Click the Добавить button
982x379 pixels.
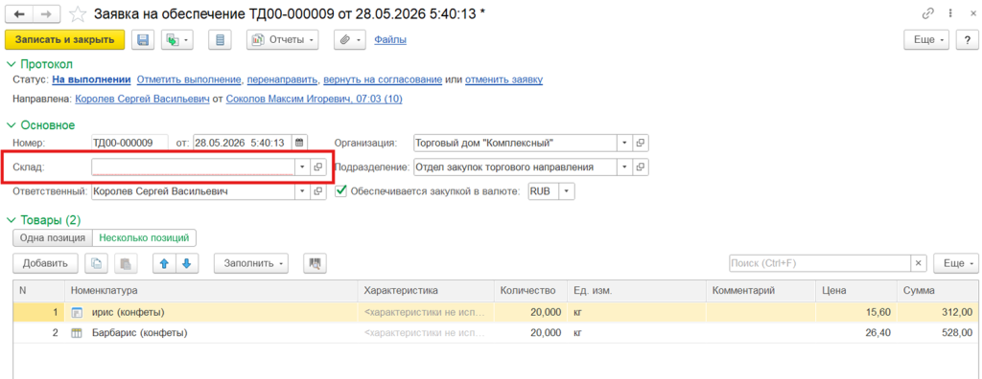pos(45,263)
